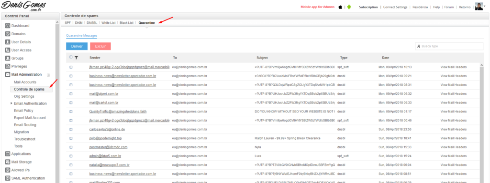The image size is (490, 183).
Task: Check the carlosavila29@online.de message checkbox
Action: 71,129
